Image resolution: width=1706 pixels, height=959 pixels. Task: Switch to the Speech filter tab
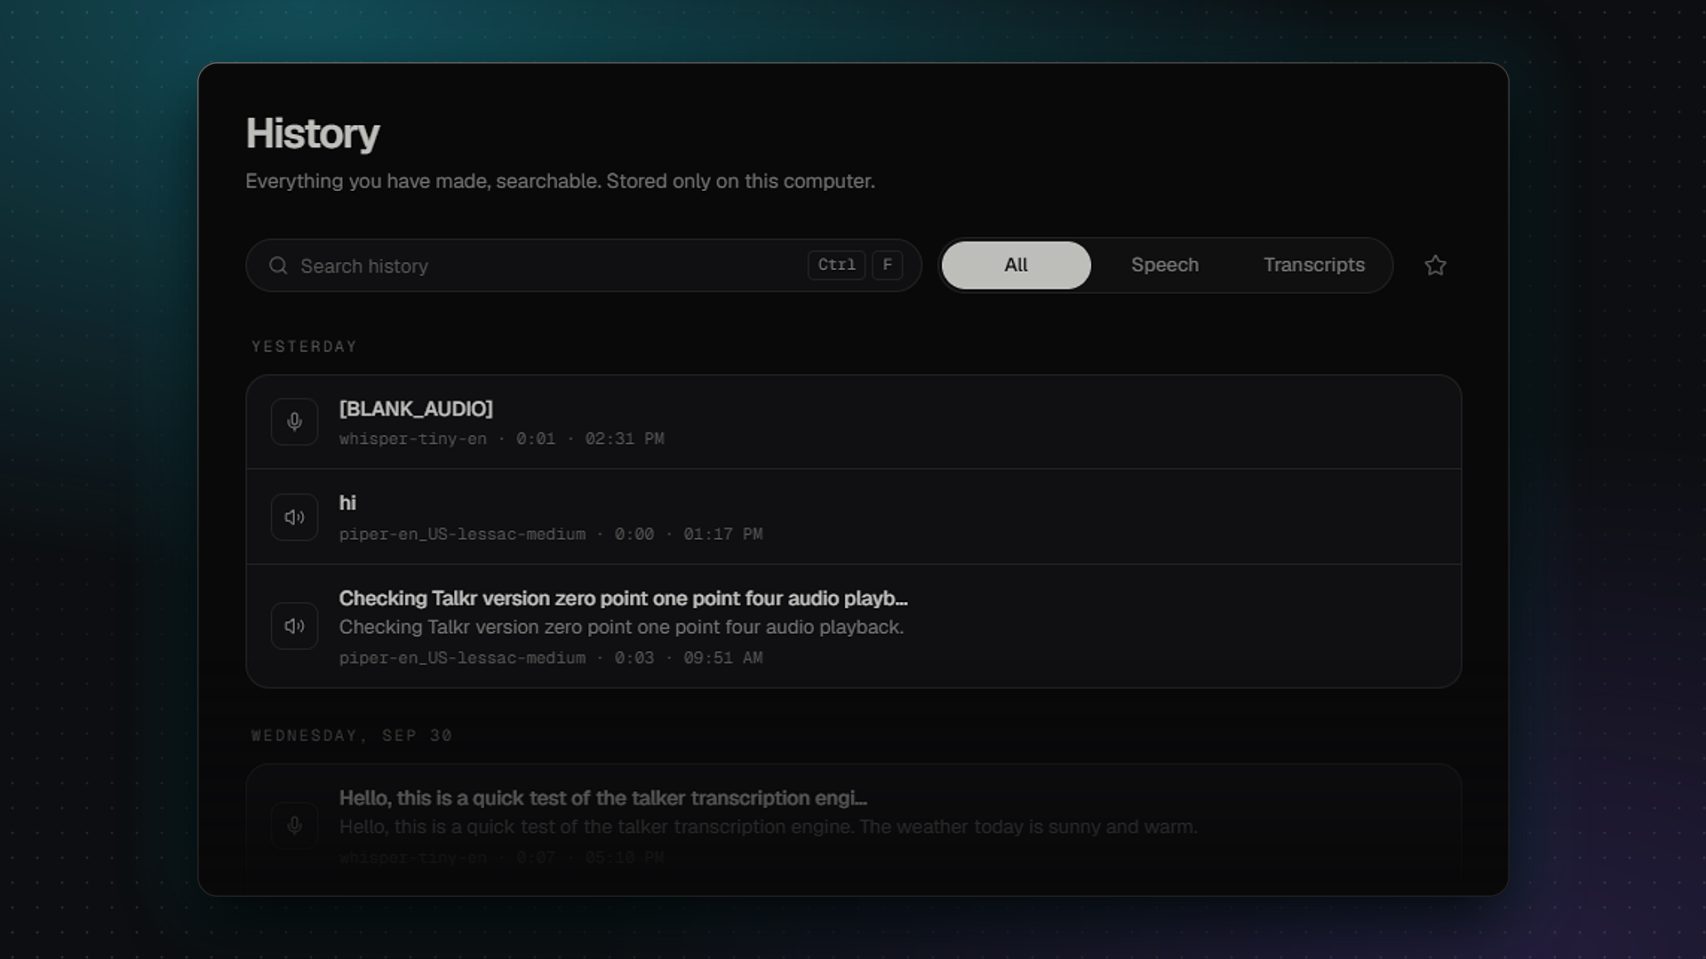pyautogui.click(x=1165, y=266)
